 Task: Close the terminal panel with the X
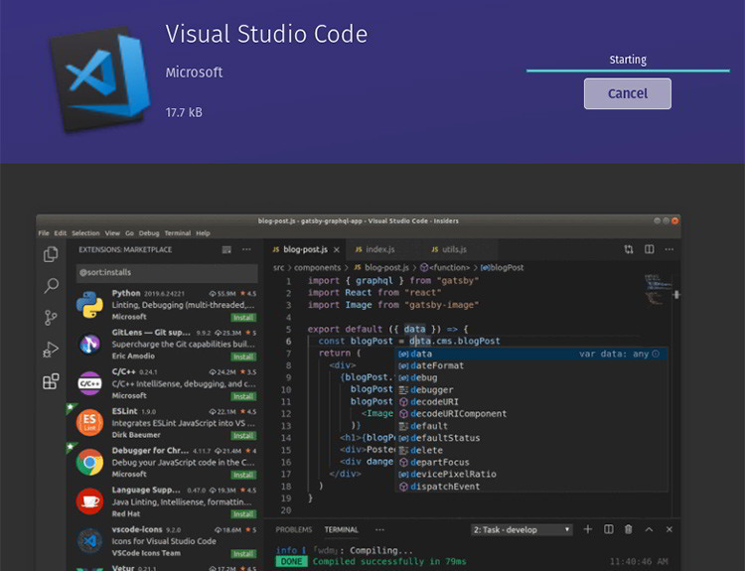click(x=669, y=529)
